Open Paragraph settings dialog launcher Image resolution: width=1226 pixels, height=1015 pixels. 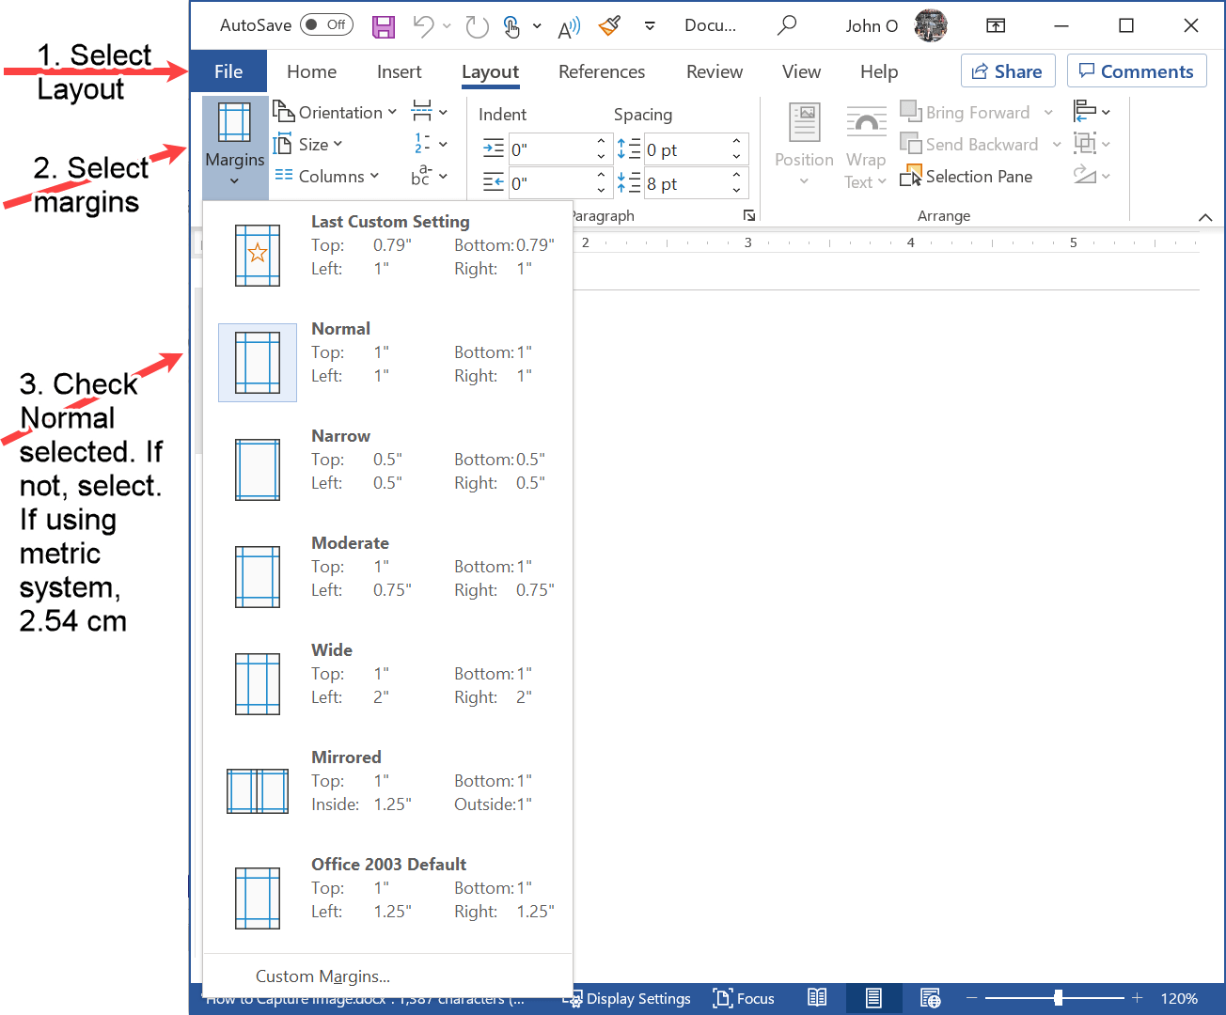coord(749,215)
